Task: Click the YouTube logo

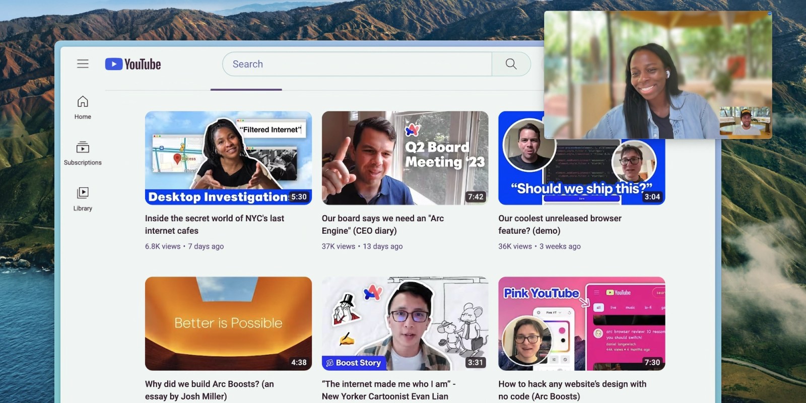Action: 133,64
